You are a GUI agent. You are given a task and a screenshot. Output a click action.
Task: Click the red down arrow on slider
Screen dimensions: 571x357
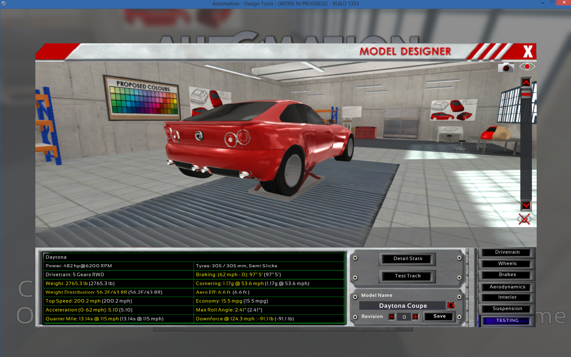click(526, 205)
